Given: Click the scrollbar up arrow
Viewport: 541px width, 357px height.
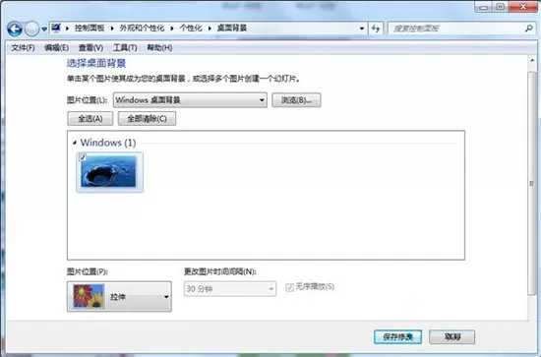Looking at the screenshot, I should click(532, 61).
